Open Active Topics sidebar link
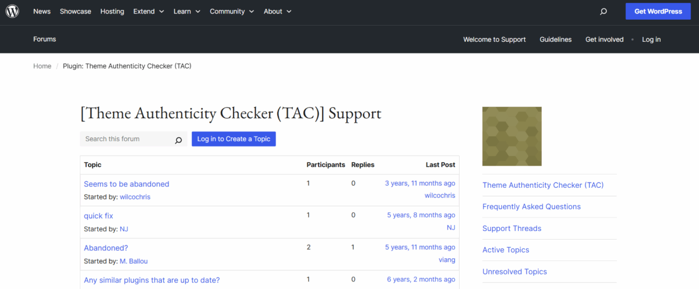Screen dimensions: 699x289 [x=506, y=250]
